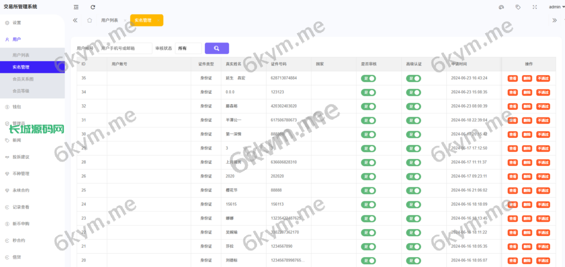Open the 审核状态 所有 dropdown
This screenshot has width=565, height=267.
tap(189, 49)
